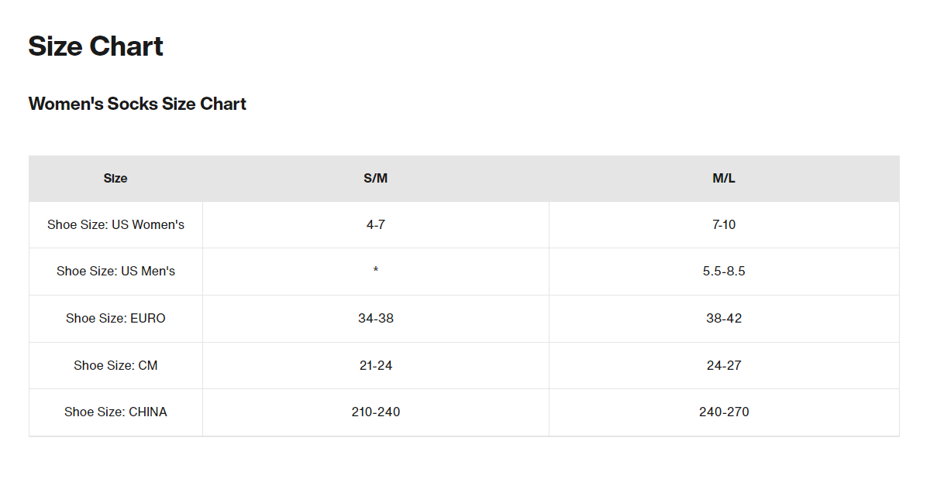Select the S/M column header
The height and width of the screenshot is (482, 930).
(375, 178)
